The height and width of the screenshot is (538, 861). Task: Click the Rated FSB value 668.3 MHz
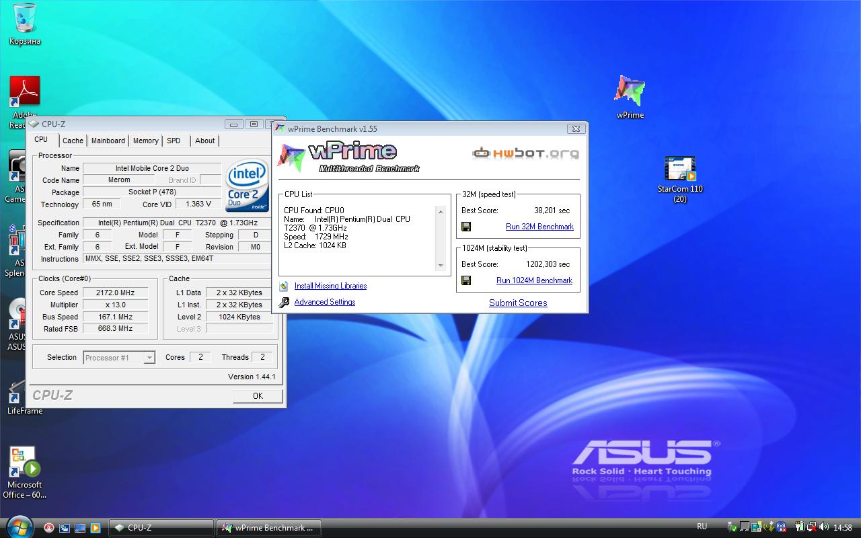tap(115, 329)
